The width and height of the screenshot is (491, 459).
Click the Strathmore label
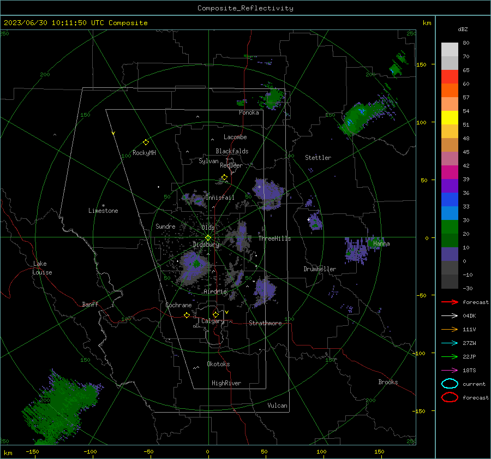(265, 323)
